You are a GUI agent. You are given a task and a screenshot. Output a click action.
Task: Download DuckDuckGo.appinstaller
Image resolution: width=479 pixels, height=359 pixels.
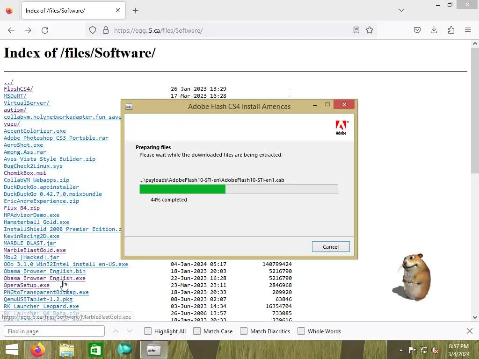point(41,187)
